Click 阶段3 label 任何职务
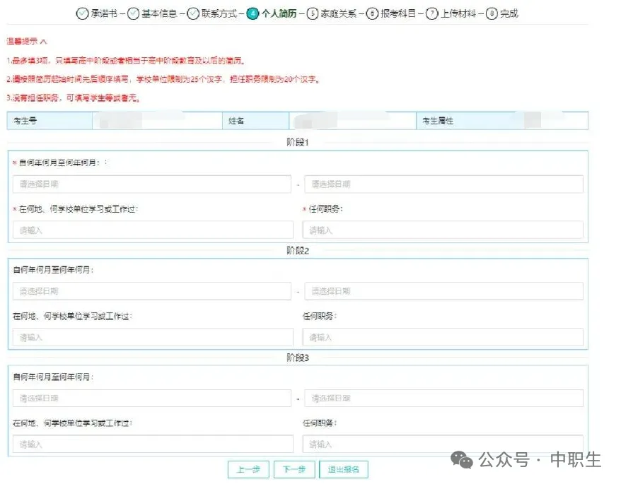 tap(320, 423)
